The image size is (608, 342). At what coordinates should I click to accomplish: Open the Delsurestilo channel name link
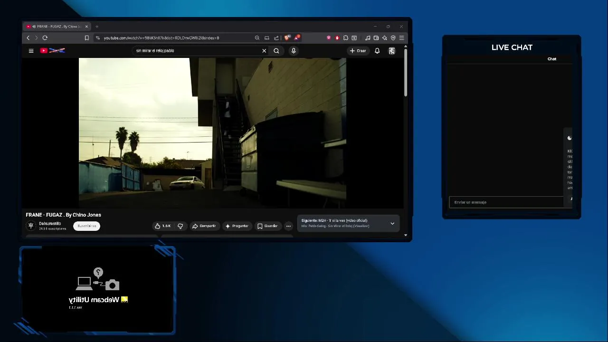[50, 223]
